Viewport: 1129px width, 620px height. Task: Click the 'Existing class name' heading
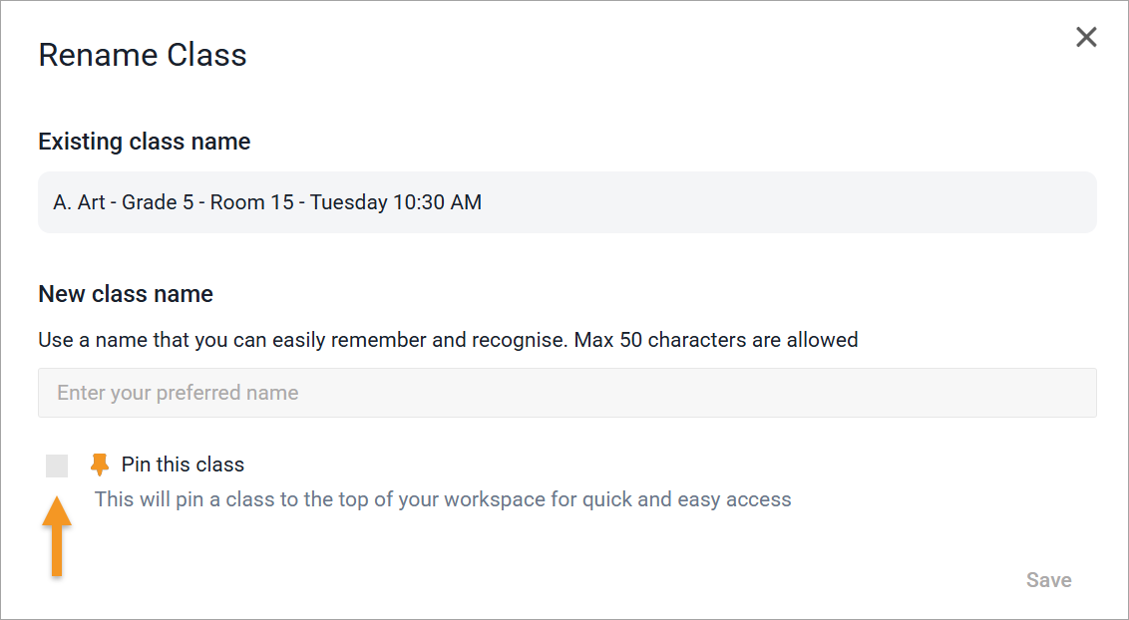(145, 142)
